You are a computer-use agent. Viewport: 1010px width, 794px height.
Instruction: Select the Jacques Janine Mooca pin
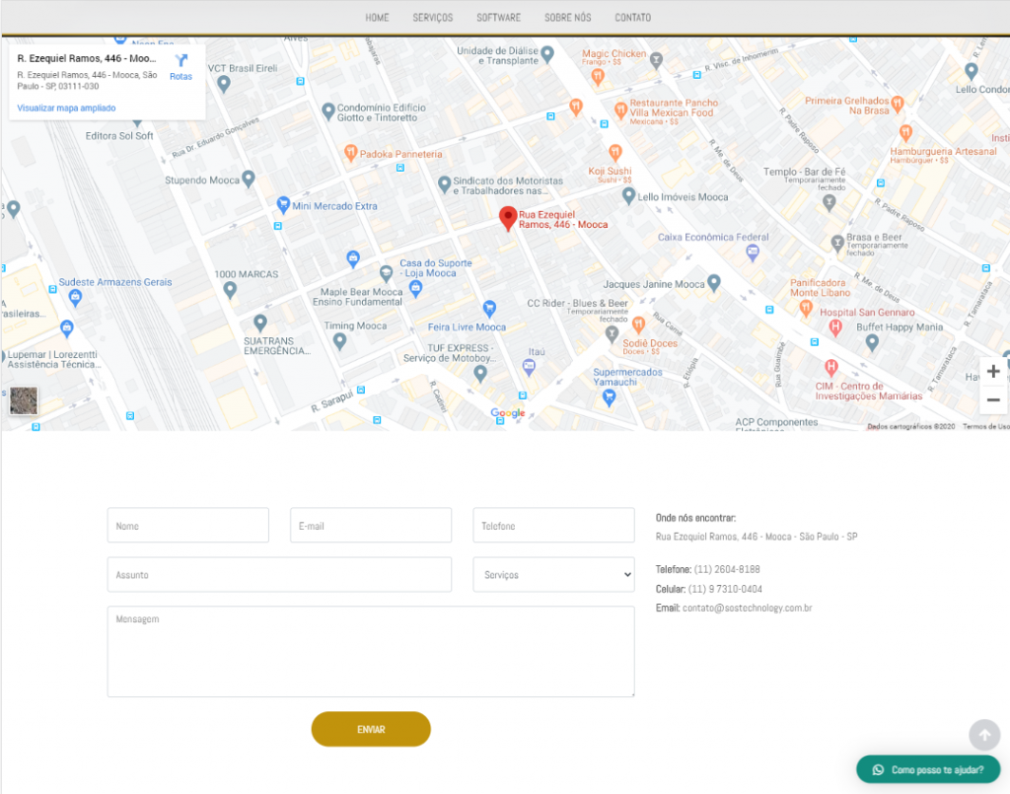(714, 282)
